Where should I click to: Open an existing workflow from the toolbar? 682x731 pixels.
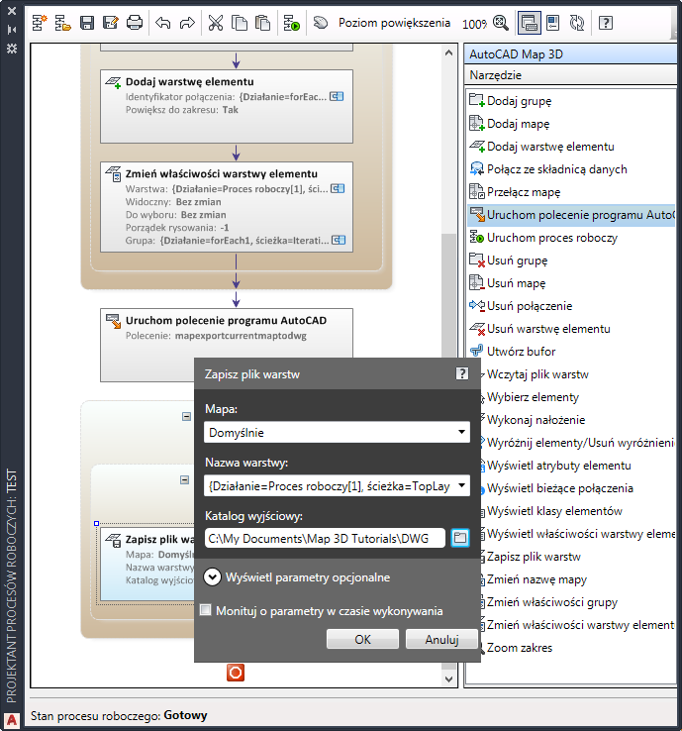click(63, 23)
